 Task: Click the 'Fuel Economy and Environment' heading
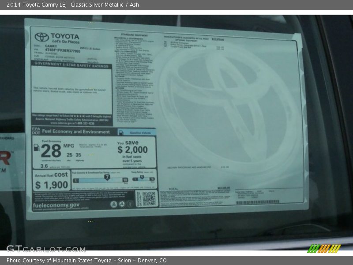tap(76, 132)
